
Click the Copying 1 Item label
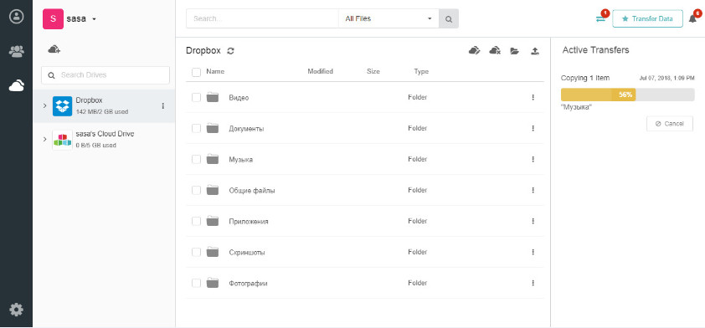tap(585, 78)
